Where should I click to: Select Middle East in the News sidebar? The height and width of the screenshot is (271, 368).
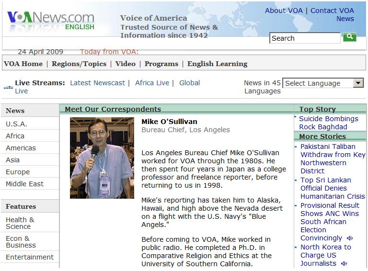point(24,184)
